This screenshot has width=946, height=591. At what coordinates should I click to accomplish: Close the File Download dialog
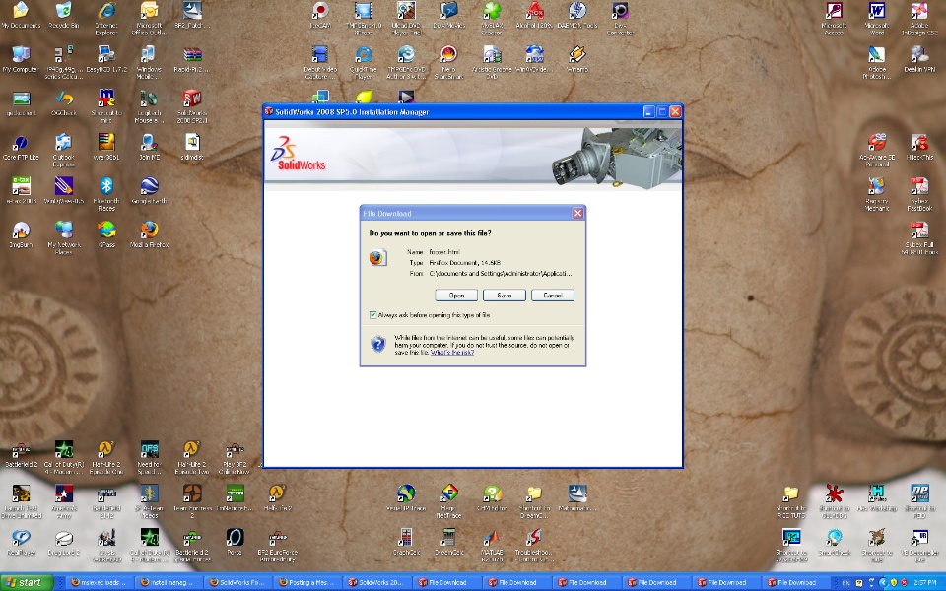577,213
